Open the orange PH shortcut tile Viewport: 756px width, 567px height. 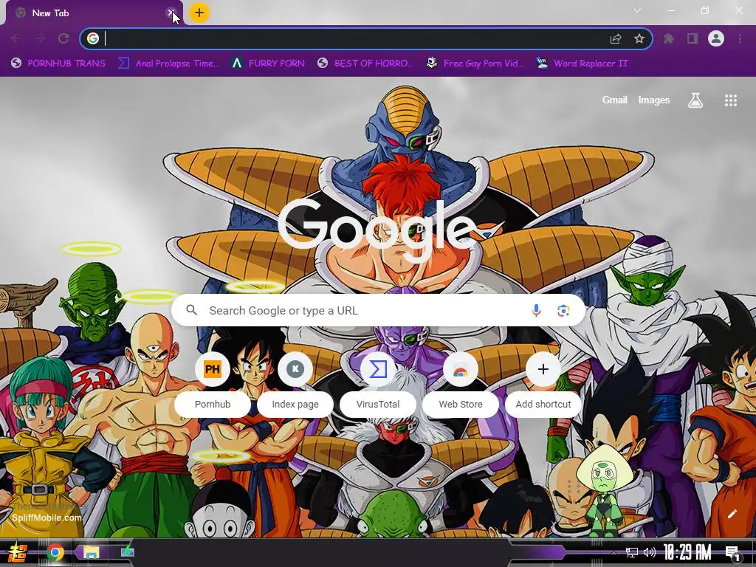212,369
